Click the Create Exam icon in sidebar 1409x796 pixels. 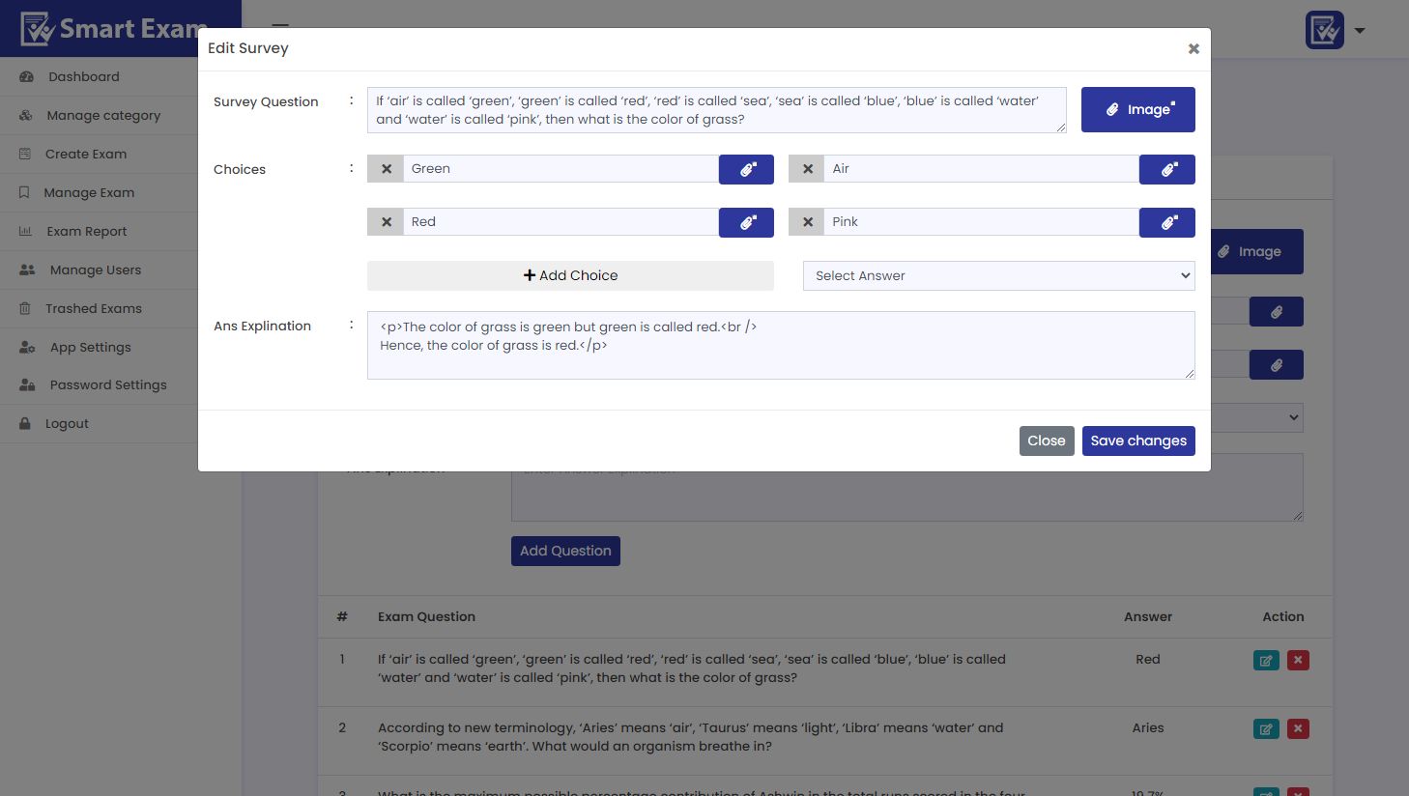[x=25, y=154]
